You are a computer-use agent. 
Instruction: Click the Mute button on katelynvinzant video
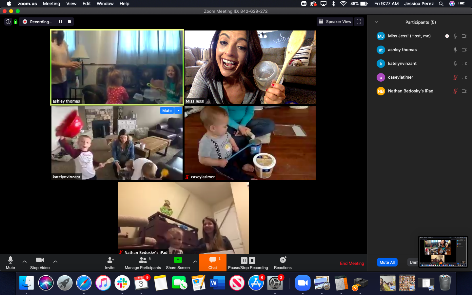coord(167,110)
